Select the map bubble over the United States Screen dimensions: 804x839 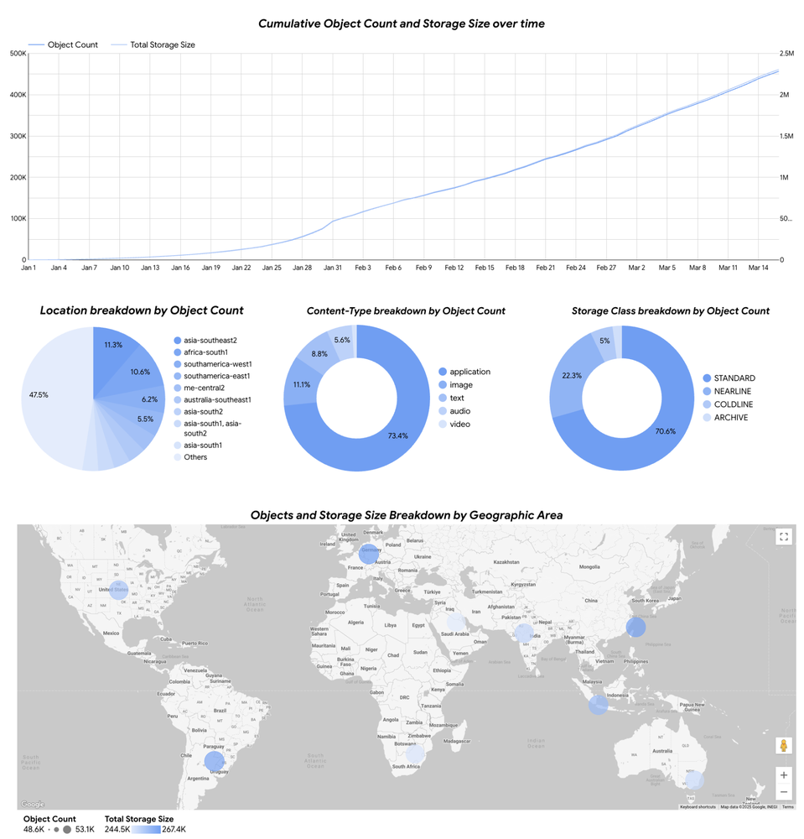(119, 589)
